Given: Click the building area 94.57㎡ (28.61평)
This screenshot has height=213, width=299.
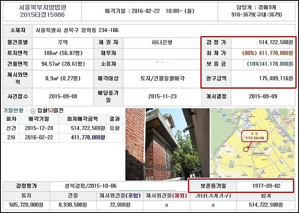Looking at the screenshot, I should point(63,64).
